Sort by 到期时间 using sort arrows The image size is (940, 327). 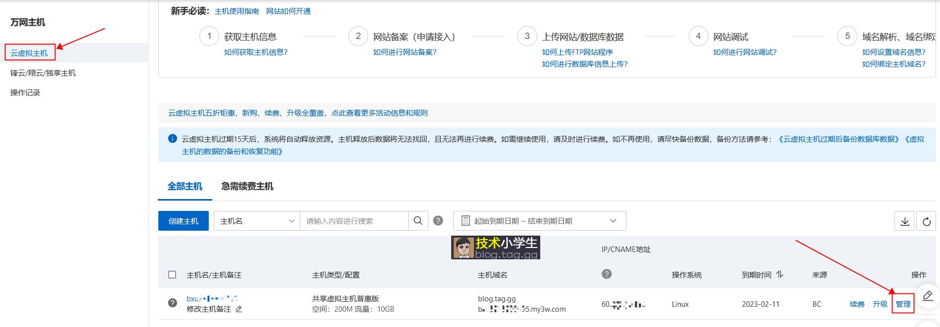780,275
